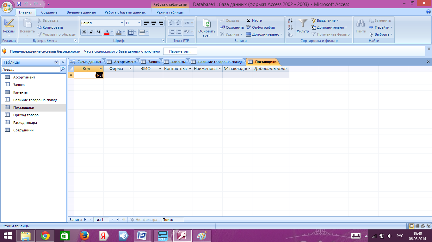Open the Calibri font name dropdown

pyautogui.click(x=122, y=23)
